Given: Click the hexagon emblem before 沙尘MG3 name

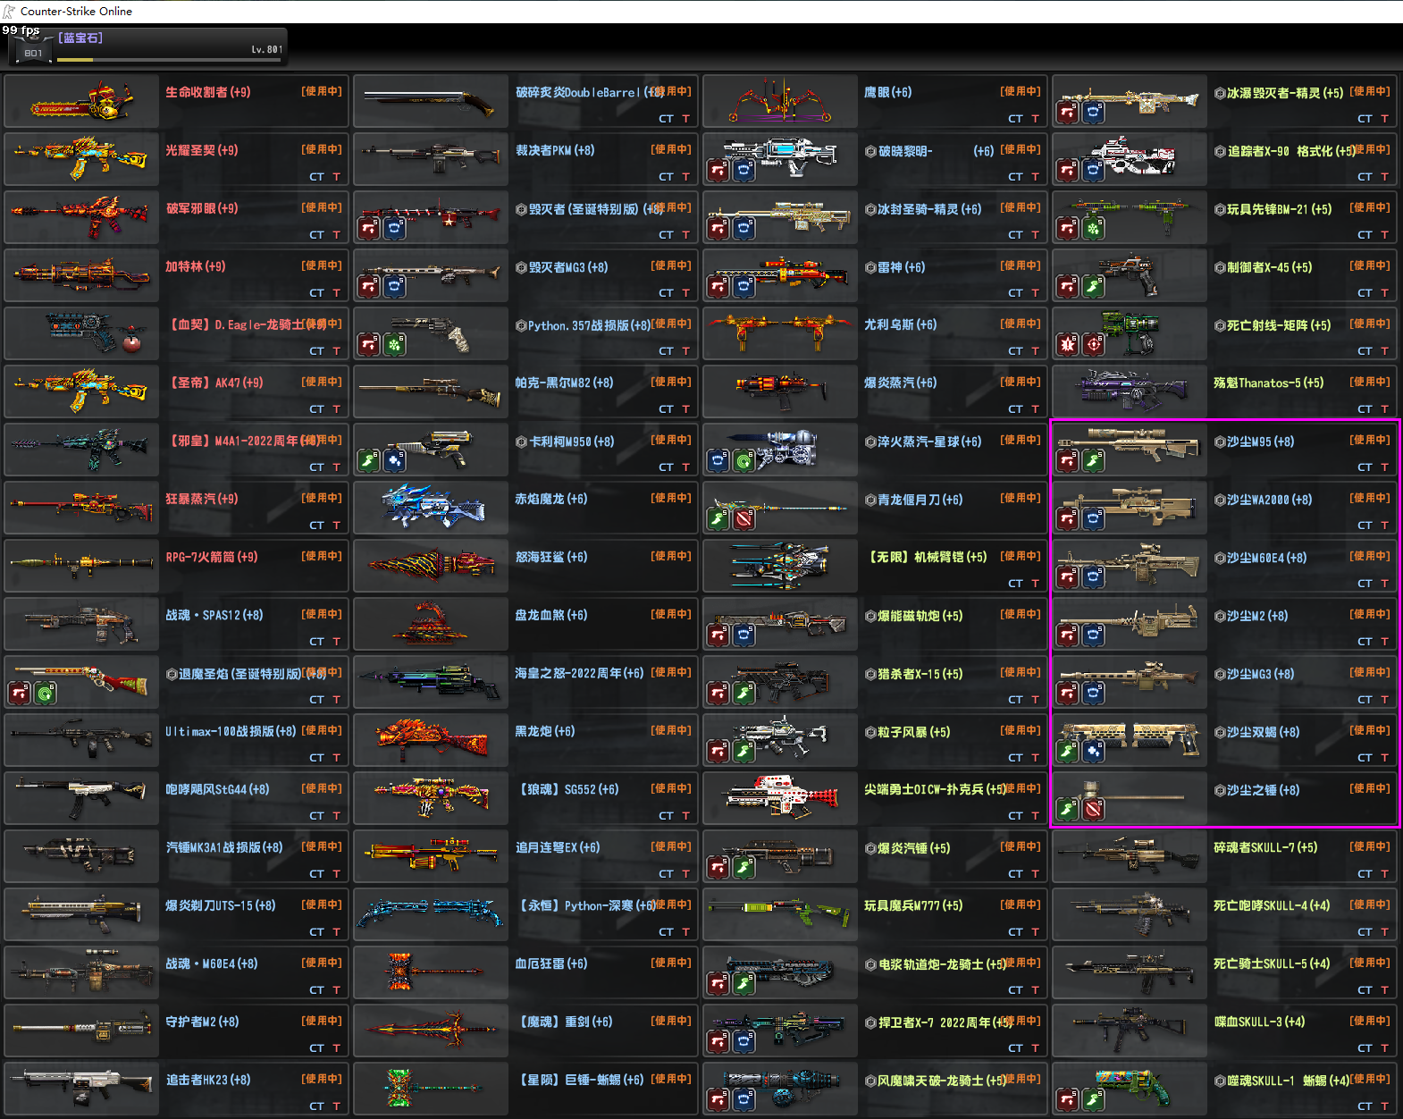Looking at the screenshot, I should pyautogui.click(x=1220, y=674).
